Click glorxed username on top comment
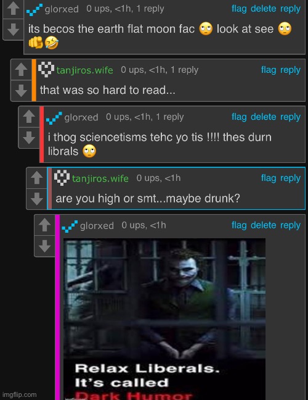The width and height of the screenshot is (308, 400). click(62, 9)
